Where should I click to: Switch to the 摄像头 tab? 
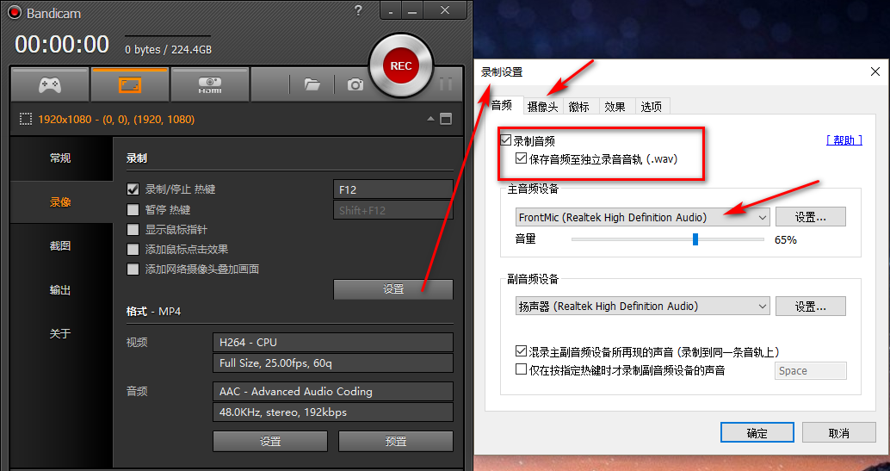click(x=543, y=106)
